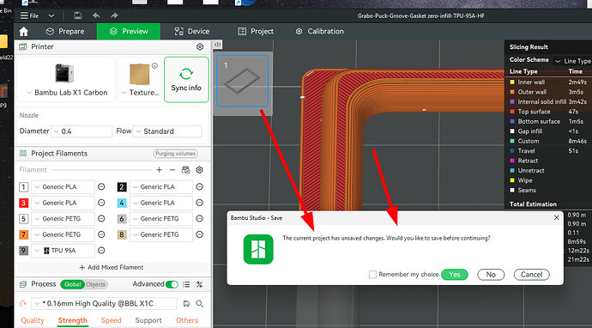Add a new filament with the plus icon
This screenshot has width=592, height=328.
pyautogui.click(x=160, y=170)
